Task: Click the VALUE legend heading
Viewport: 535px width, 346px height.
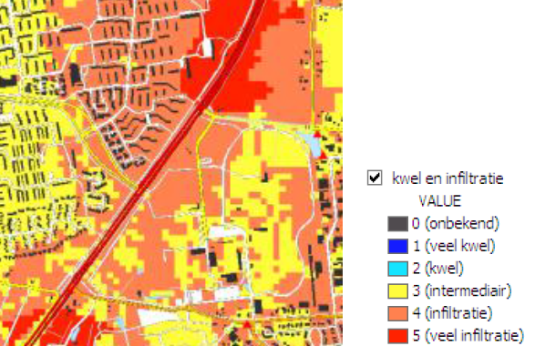Action: point(440,201)
